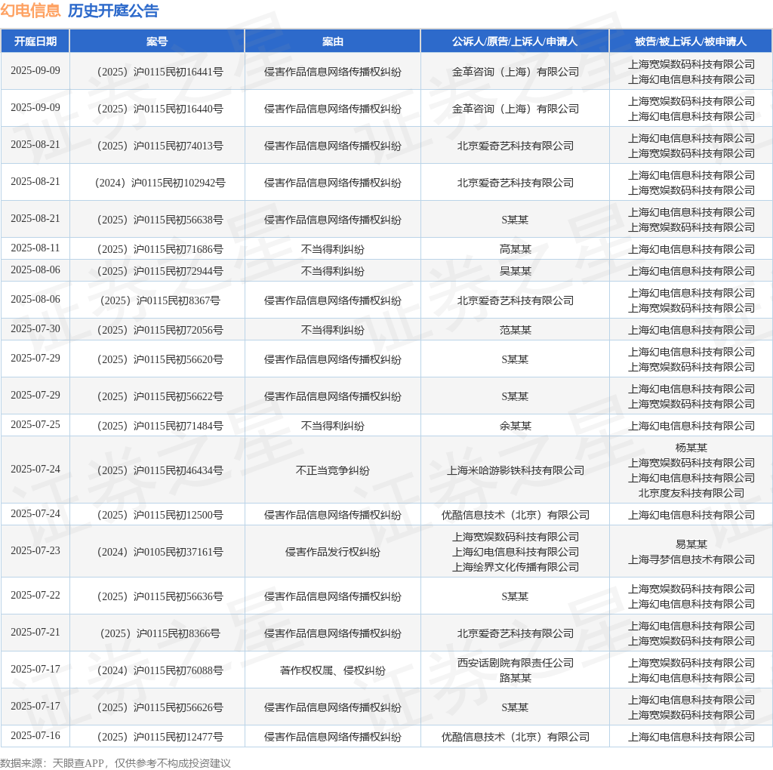The image size is (773, 770).
Task: Click the date 2025-07-30
Action: [35, 329]
